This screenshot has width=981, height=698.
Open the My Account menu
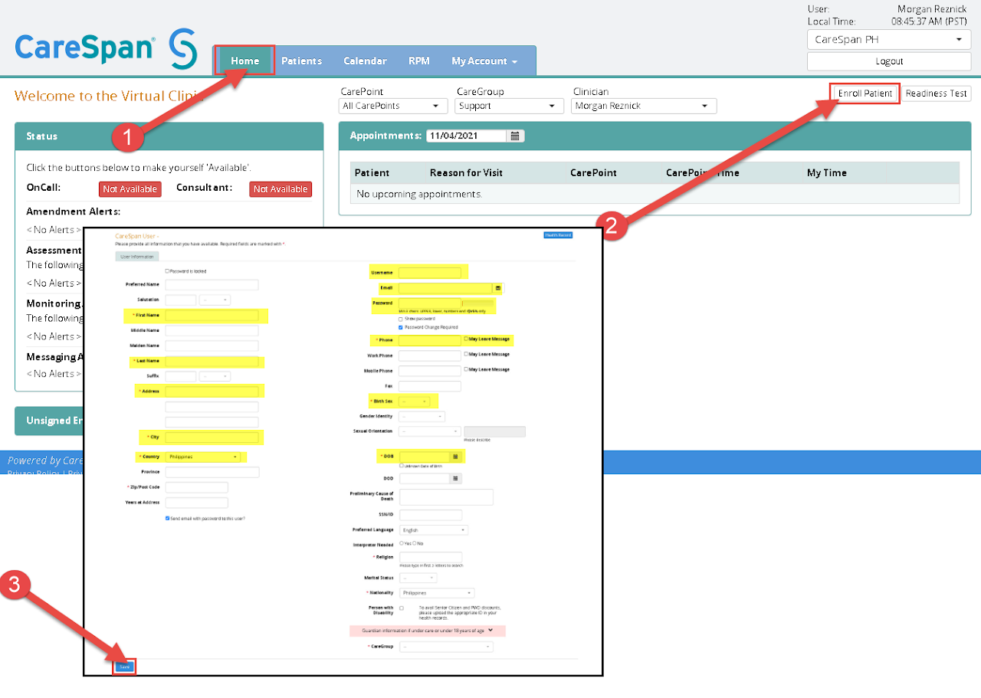point(484,61)
